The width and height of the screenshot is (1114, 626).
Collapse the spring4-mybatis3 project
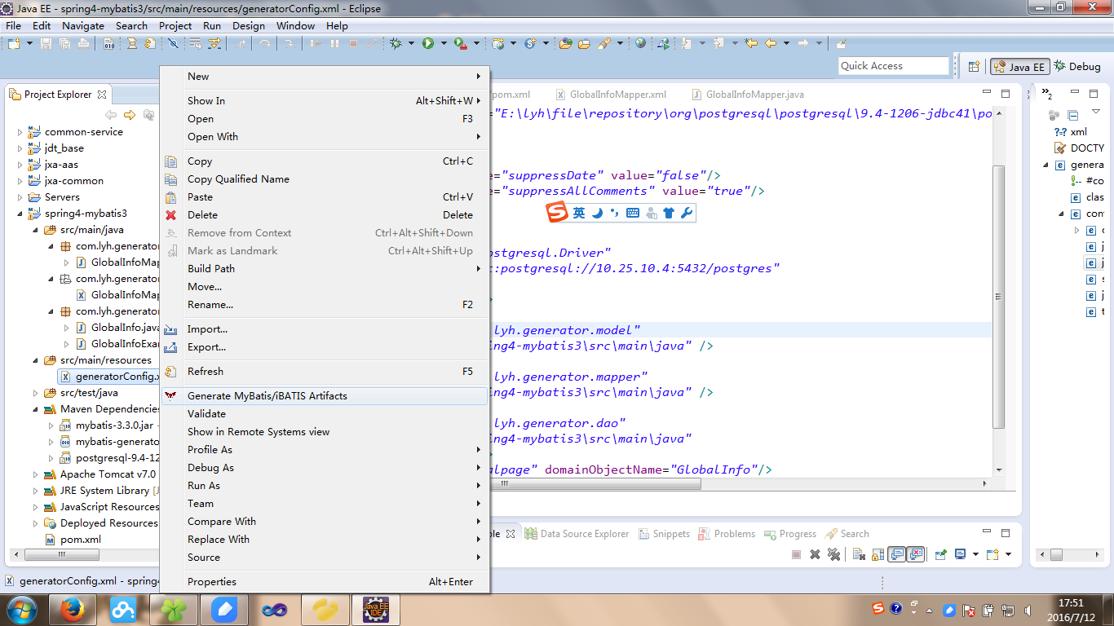(20, 213)
